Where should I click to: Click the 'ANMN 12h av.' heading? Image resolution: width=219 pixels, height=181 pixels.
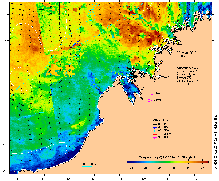point(161,120)
